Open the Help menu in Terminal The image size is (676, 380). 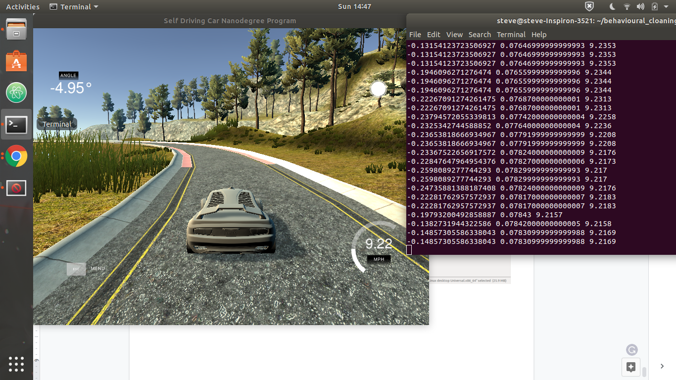coord(539,34)
